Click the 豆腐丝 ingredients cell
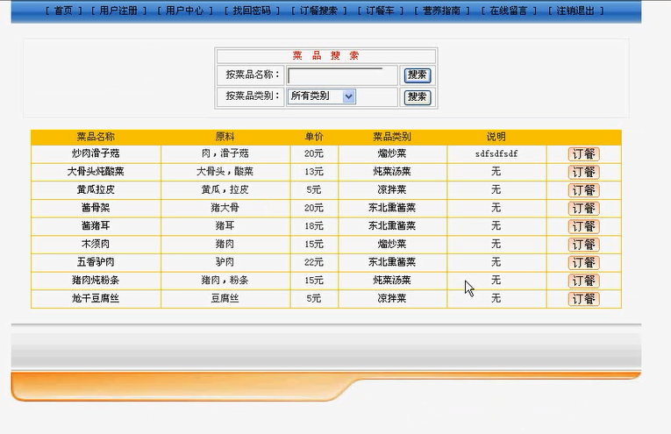Viewport: 671px width, 434px height. (225, 298)
